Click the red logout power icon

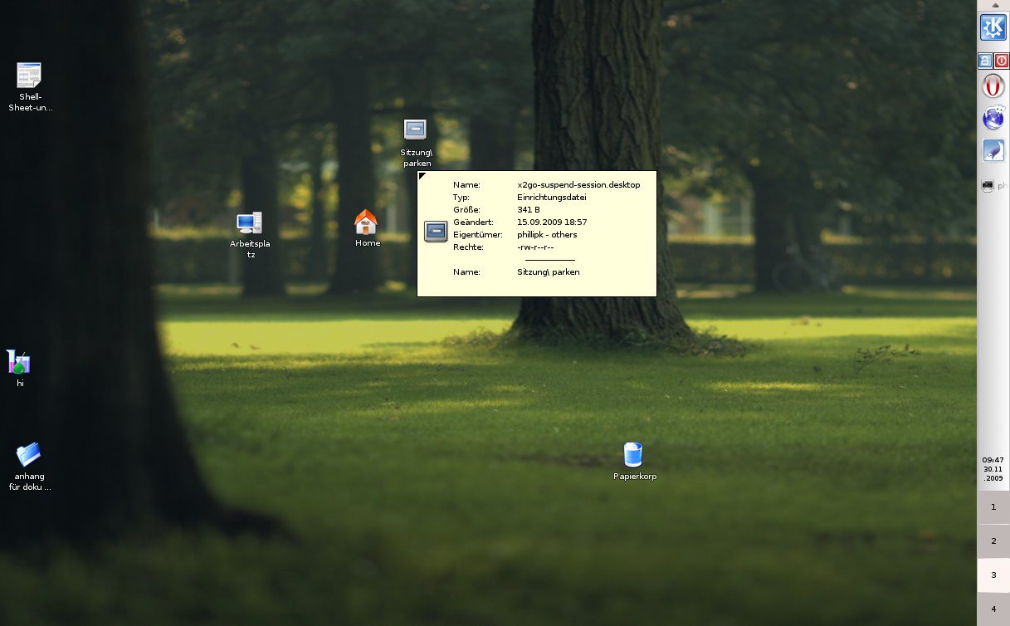1002,61
